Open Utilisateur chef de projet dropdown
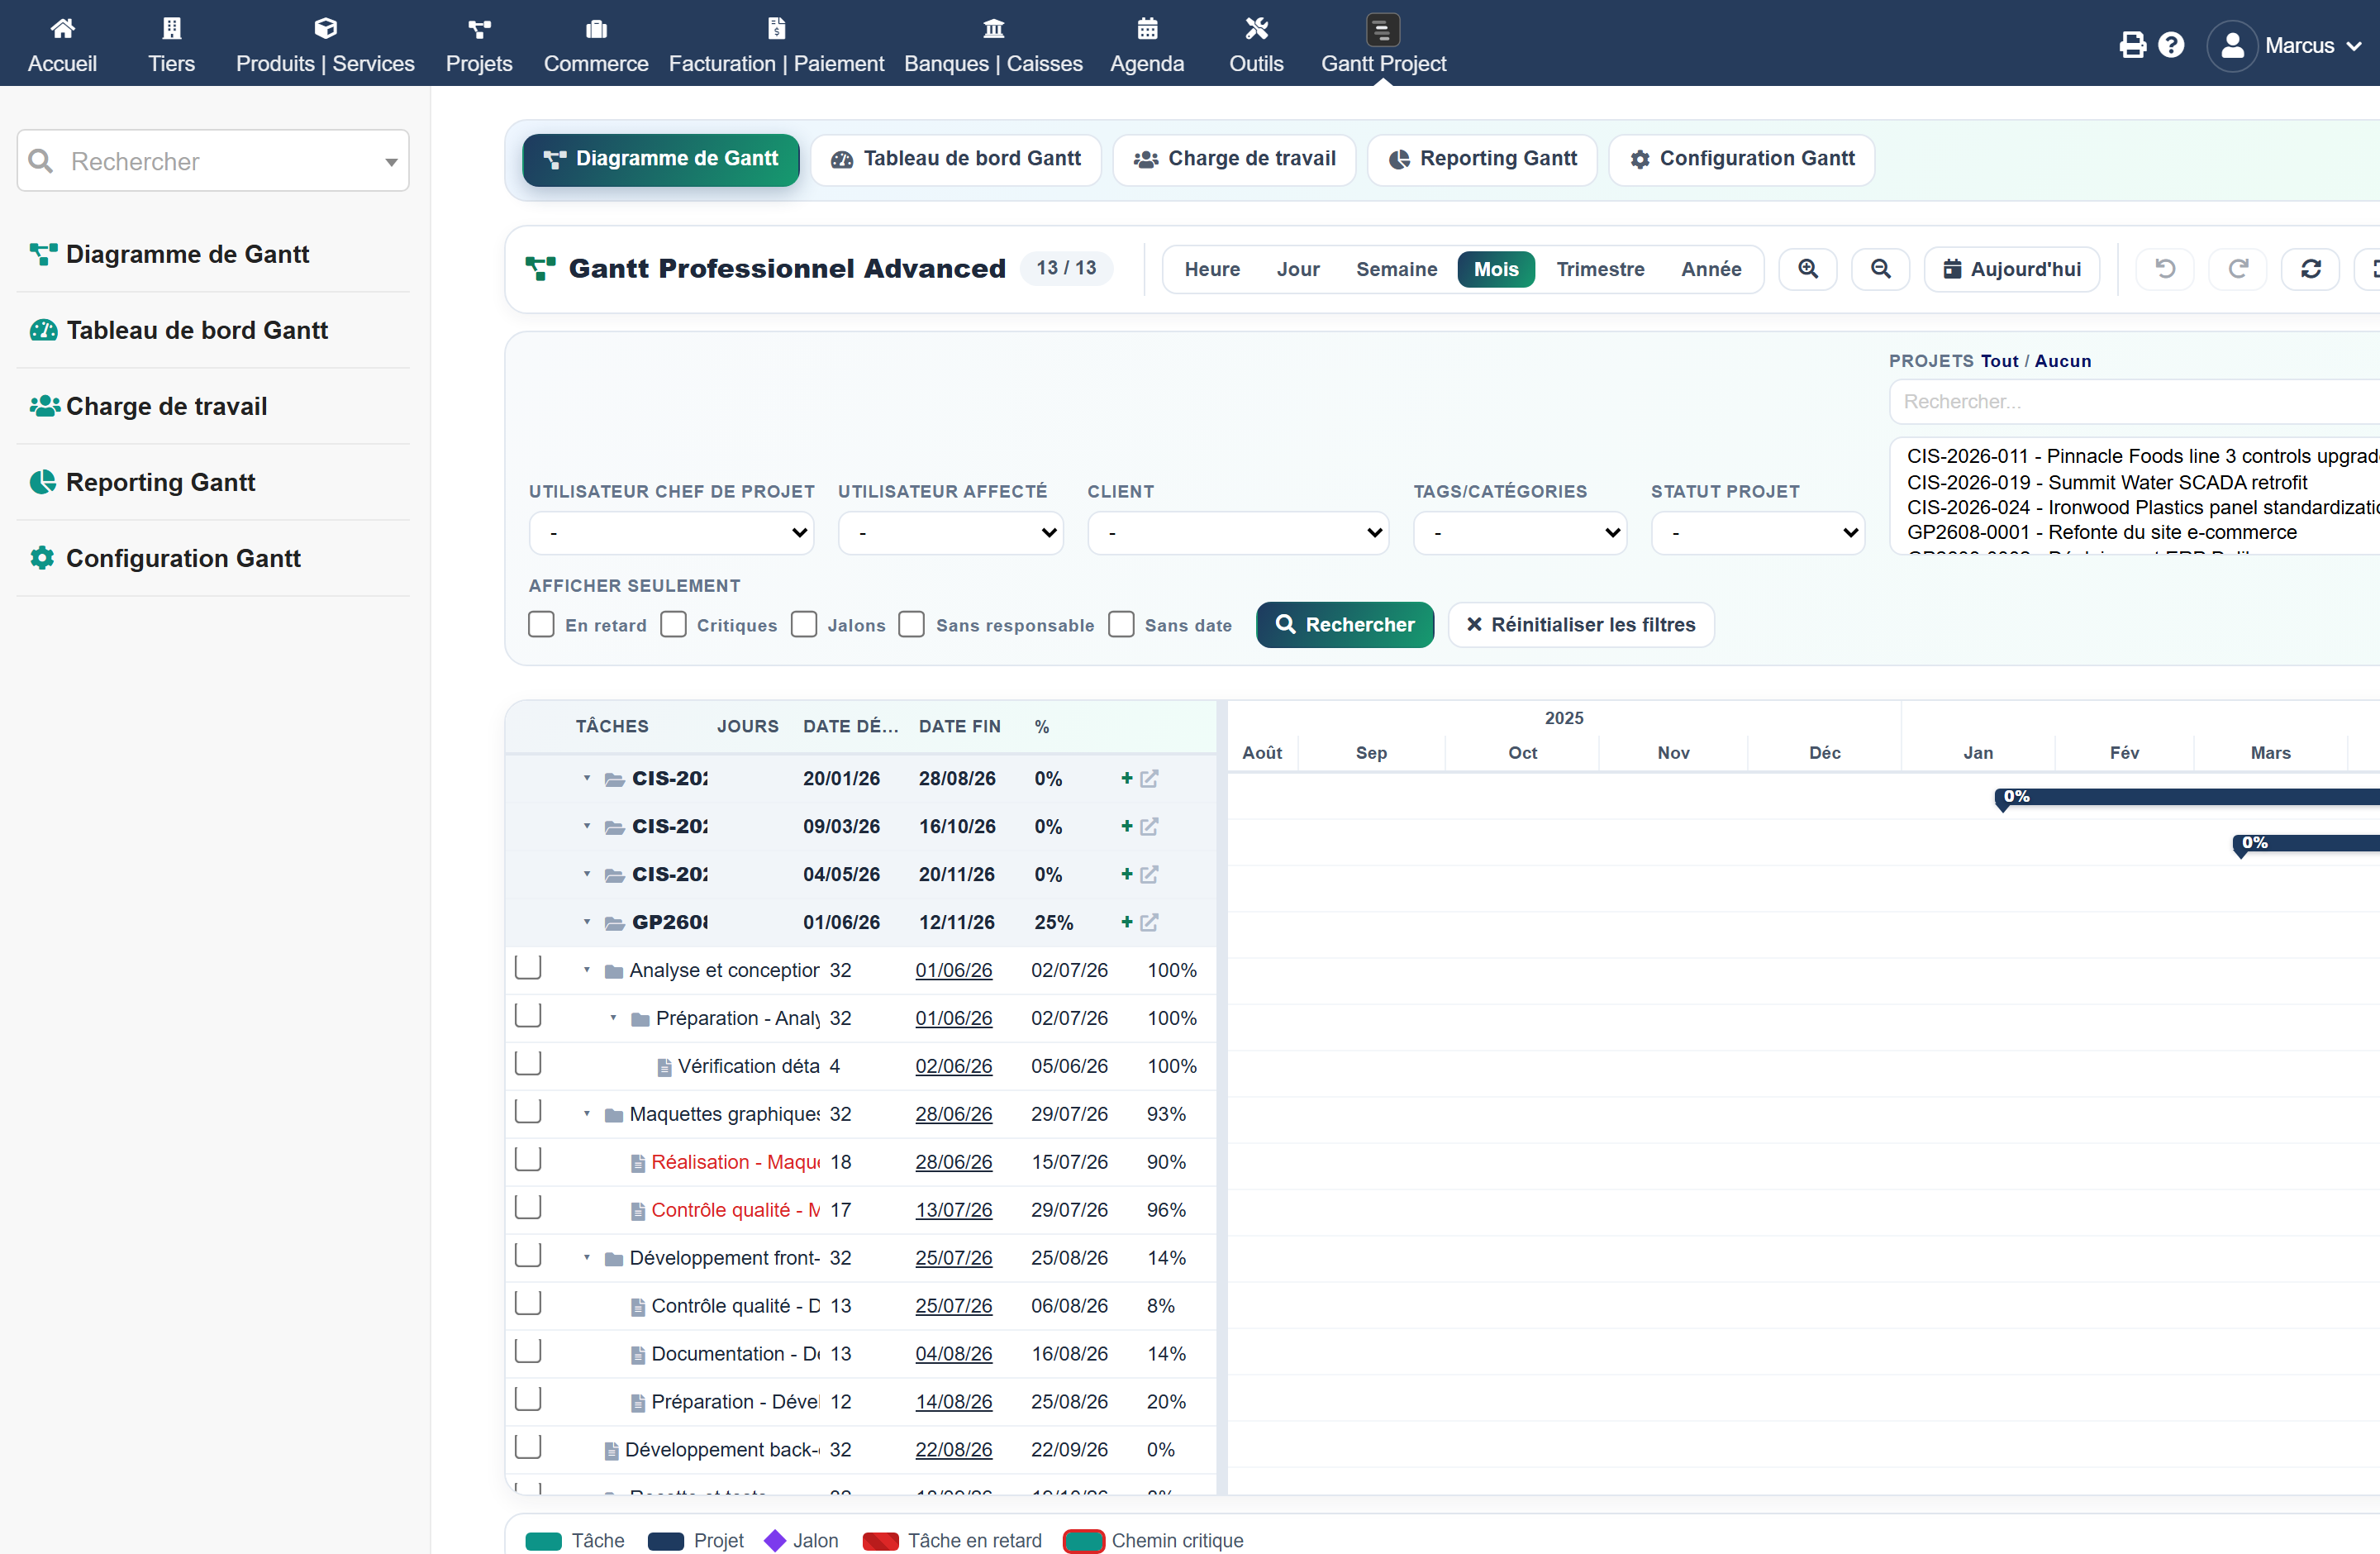Viewport: 2380px width, 1554px height. point(671,533)
